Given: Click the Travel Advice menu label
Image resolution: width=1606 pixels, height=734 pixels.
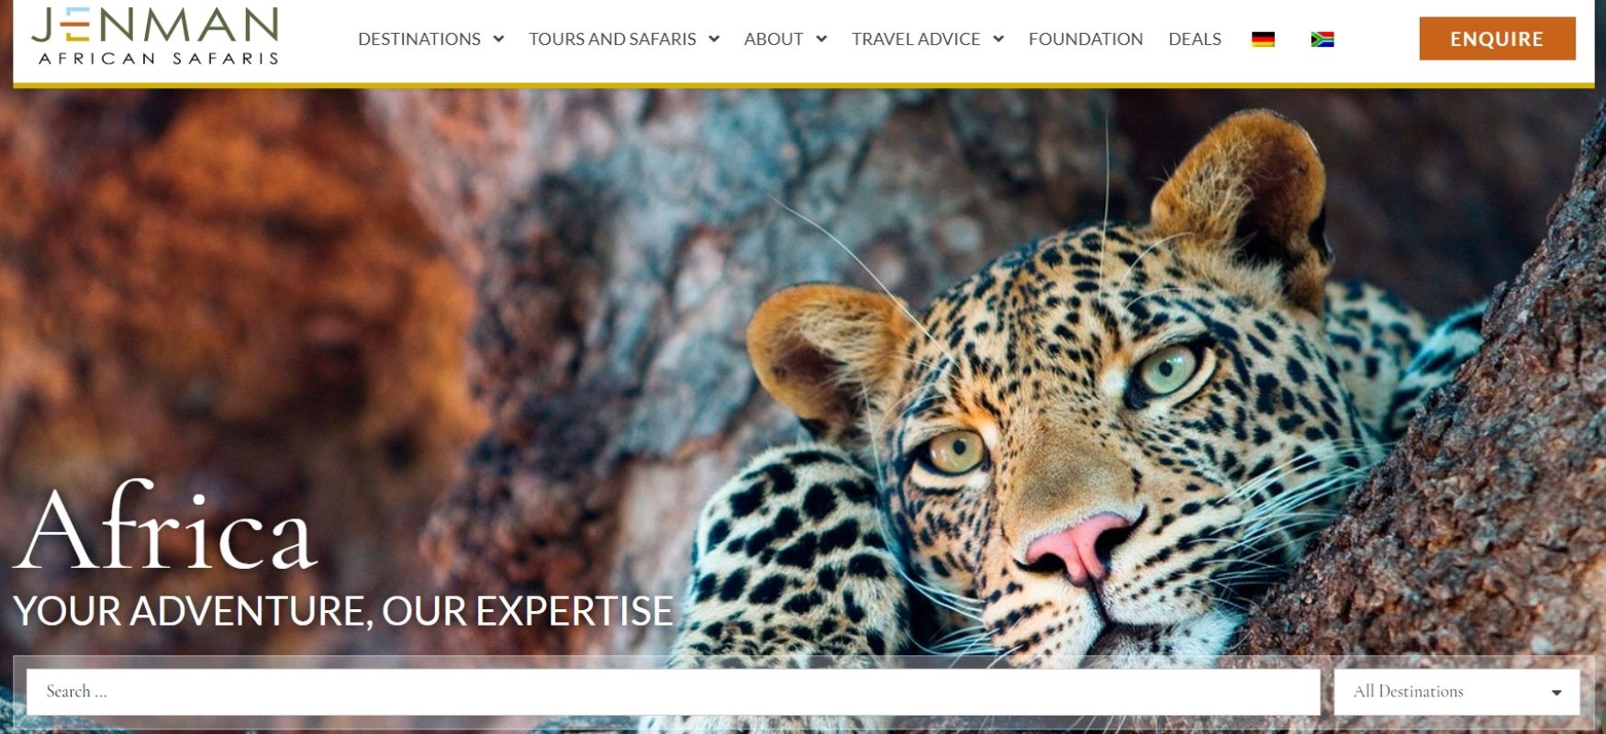Looking at the screenshot, I should pos(916,39).
